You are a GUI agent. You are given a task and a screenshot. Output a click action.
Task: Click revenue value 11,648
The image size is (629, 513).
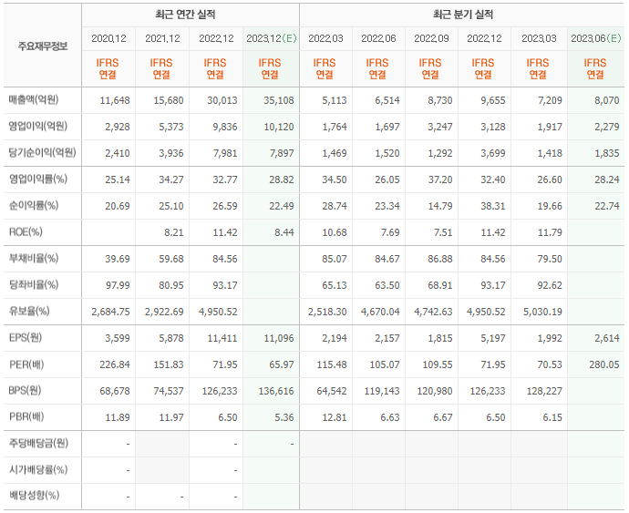pos(115,100)
